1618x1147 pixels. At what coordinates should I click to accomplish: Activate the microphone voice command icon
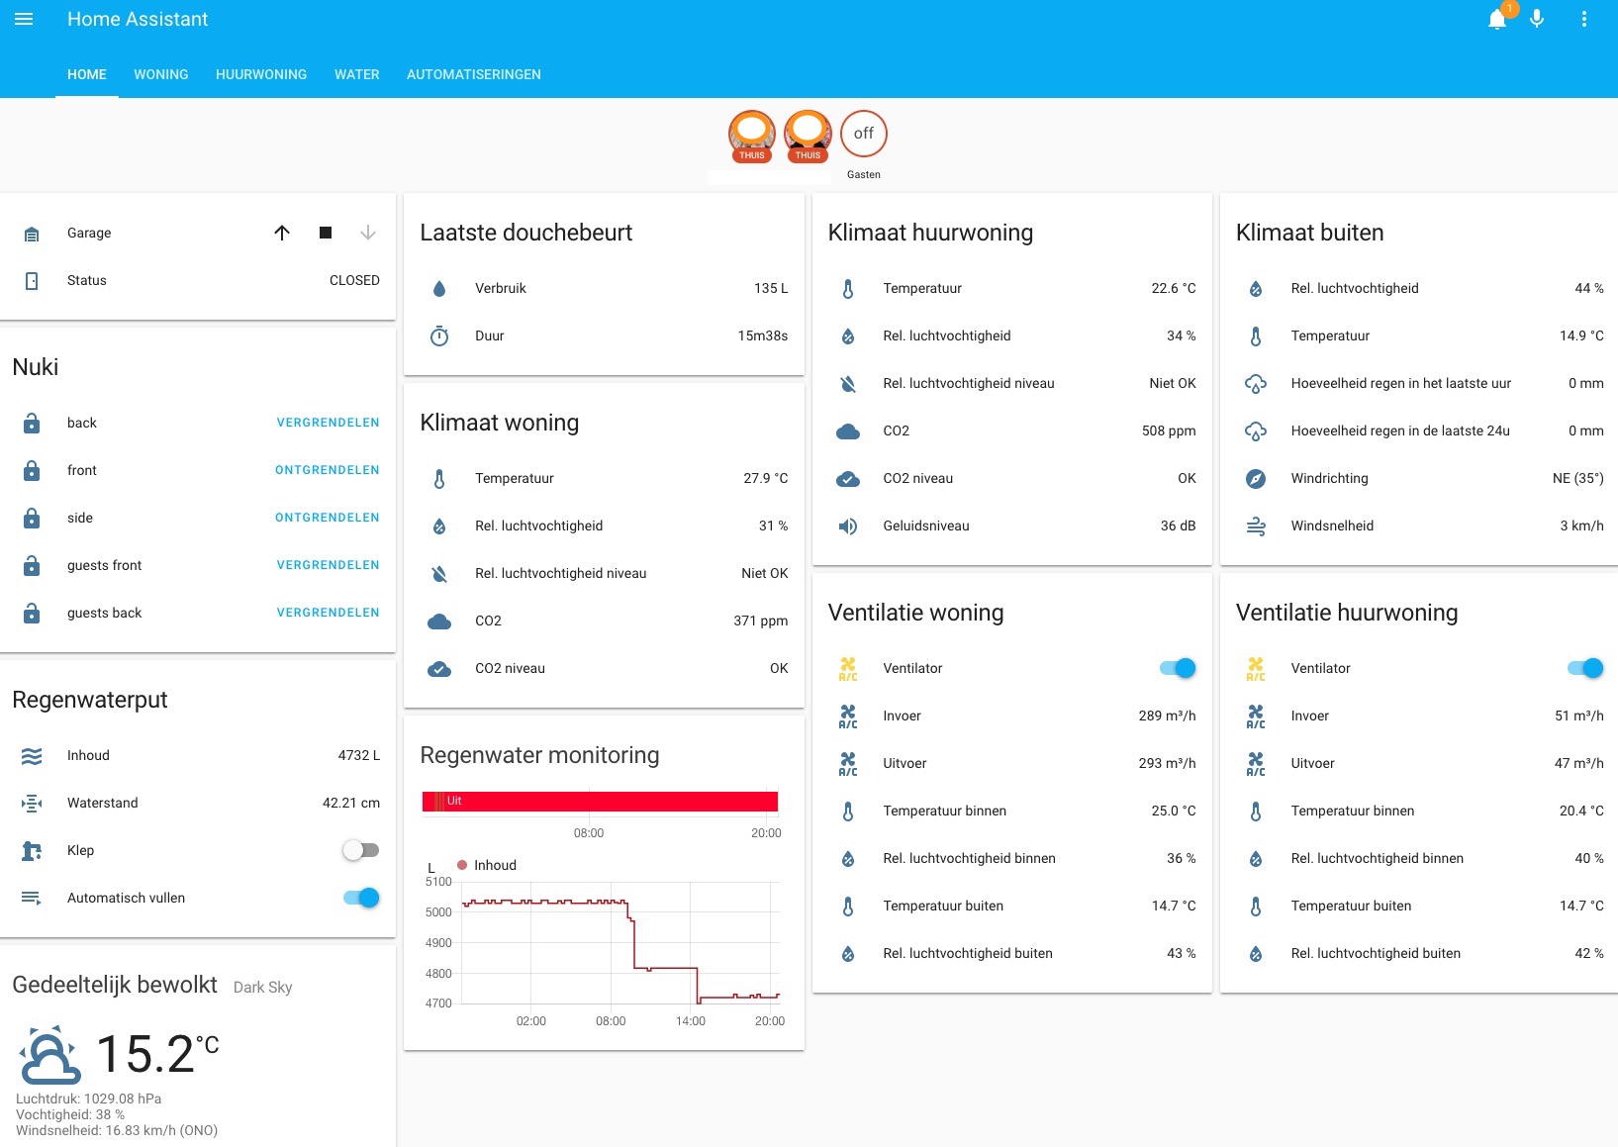pos(1537,20)
